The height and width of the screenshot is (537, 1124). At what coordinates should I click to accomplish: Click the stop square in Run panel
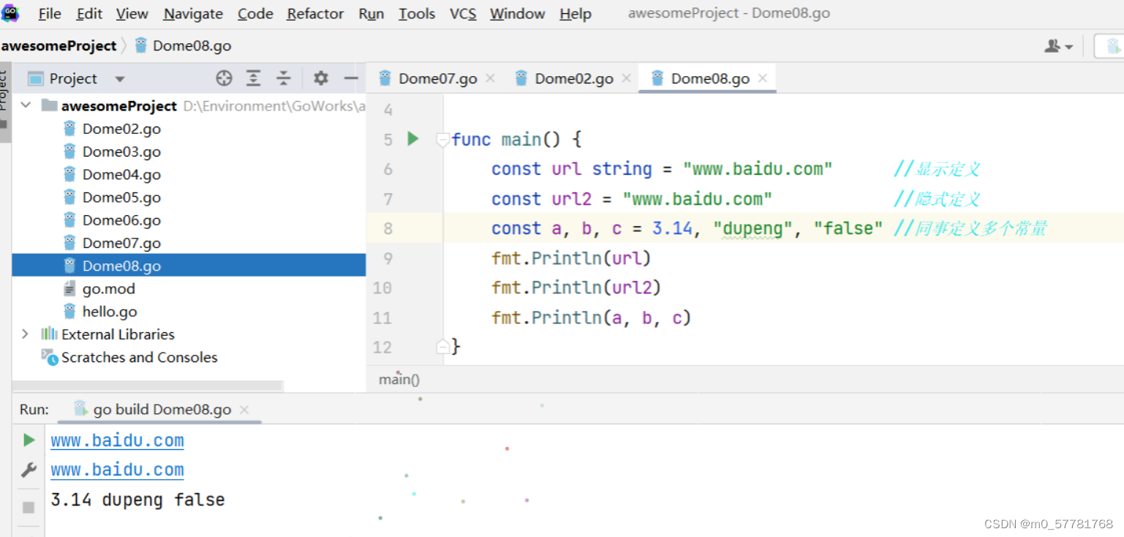pyautogui.click(x=29, y=507)
